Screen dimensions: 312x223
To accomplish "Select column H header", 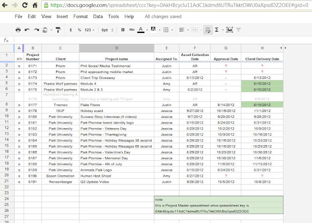I will point(262,48).
